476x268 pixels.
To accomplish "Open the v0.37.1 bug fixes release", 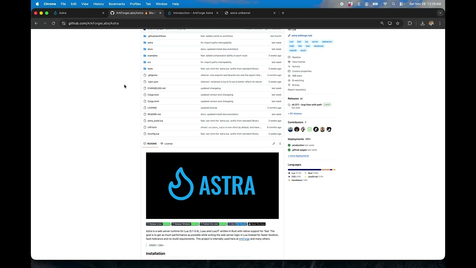I will (306, 105).
